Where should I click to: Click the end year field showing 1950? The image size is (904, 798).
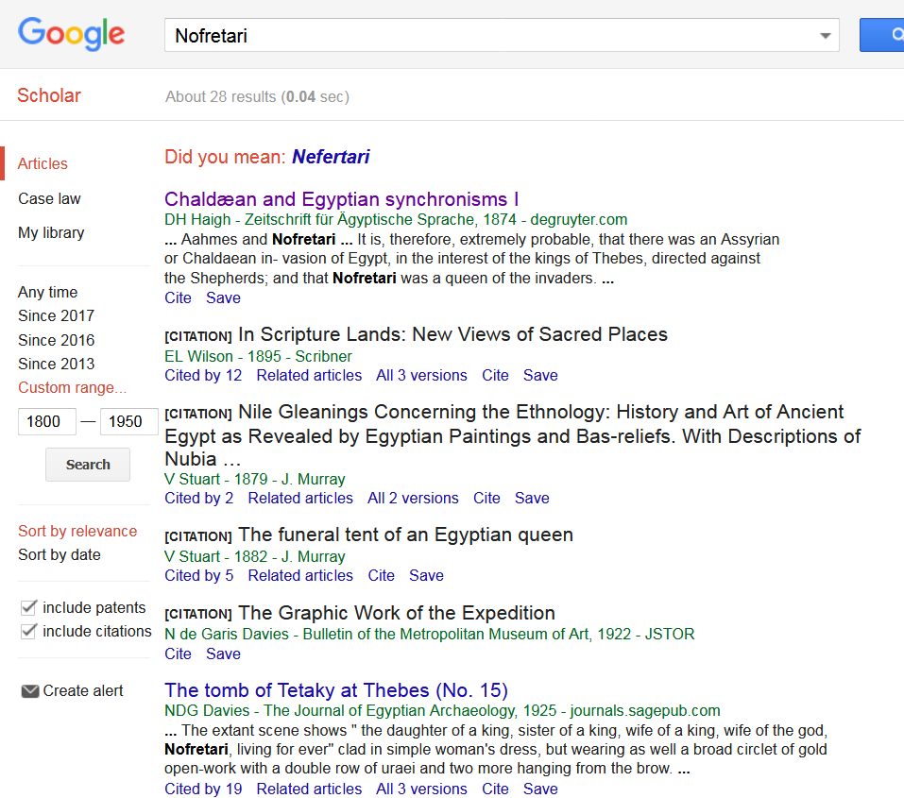click(128, 421)
